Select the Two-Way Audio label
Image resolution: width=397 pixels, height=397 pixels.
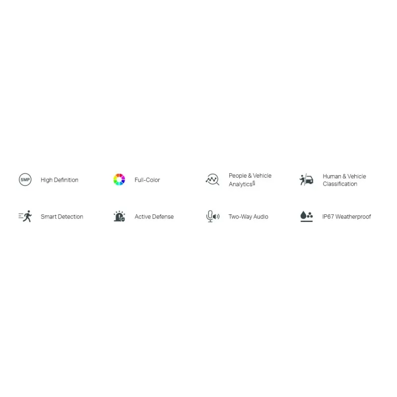click(249, 217)
